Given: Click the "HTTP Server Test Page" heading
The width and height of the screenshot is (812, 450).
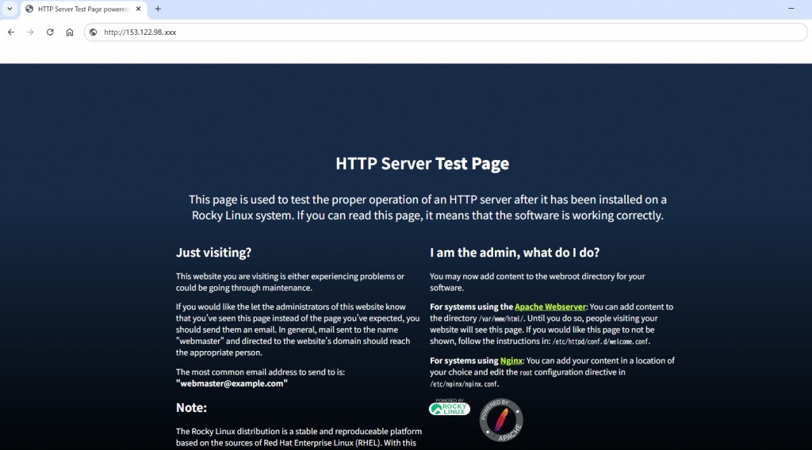Looking at the screenshot, I should click(x=422, y=163).
